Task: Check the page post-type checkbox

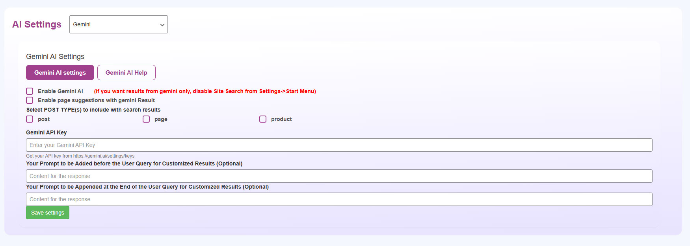Action: [146, 119]
